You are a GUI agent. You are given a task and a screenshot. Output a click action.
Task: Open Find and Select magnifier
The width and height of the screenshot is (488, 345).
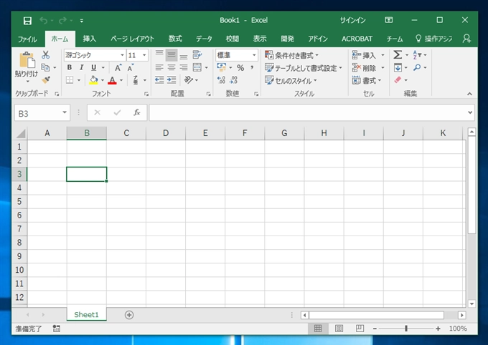(417, 67)
